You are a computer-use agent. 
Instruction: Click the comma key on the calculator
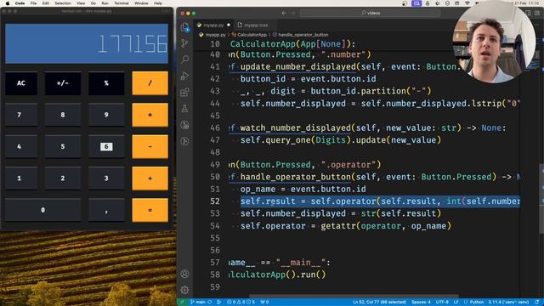106,210
